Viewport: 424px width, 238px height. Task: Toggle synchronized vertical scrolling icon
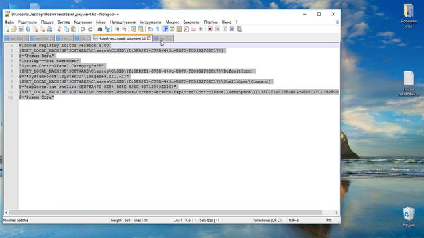click(x=134, y=29)
